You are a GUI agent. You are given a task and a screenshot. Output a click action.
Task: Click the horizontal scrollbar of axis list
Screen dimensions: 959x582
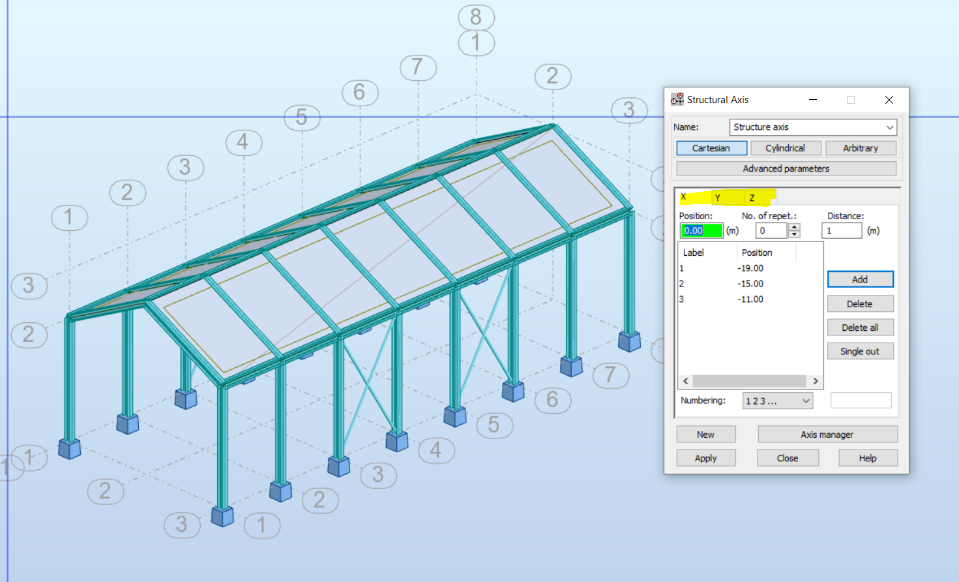point(750,381)
